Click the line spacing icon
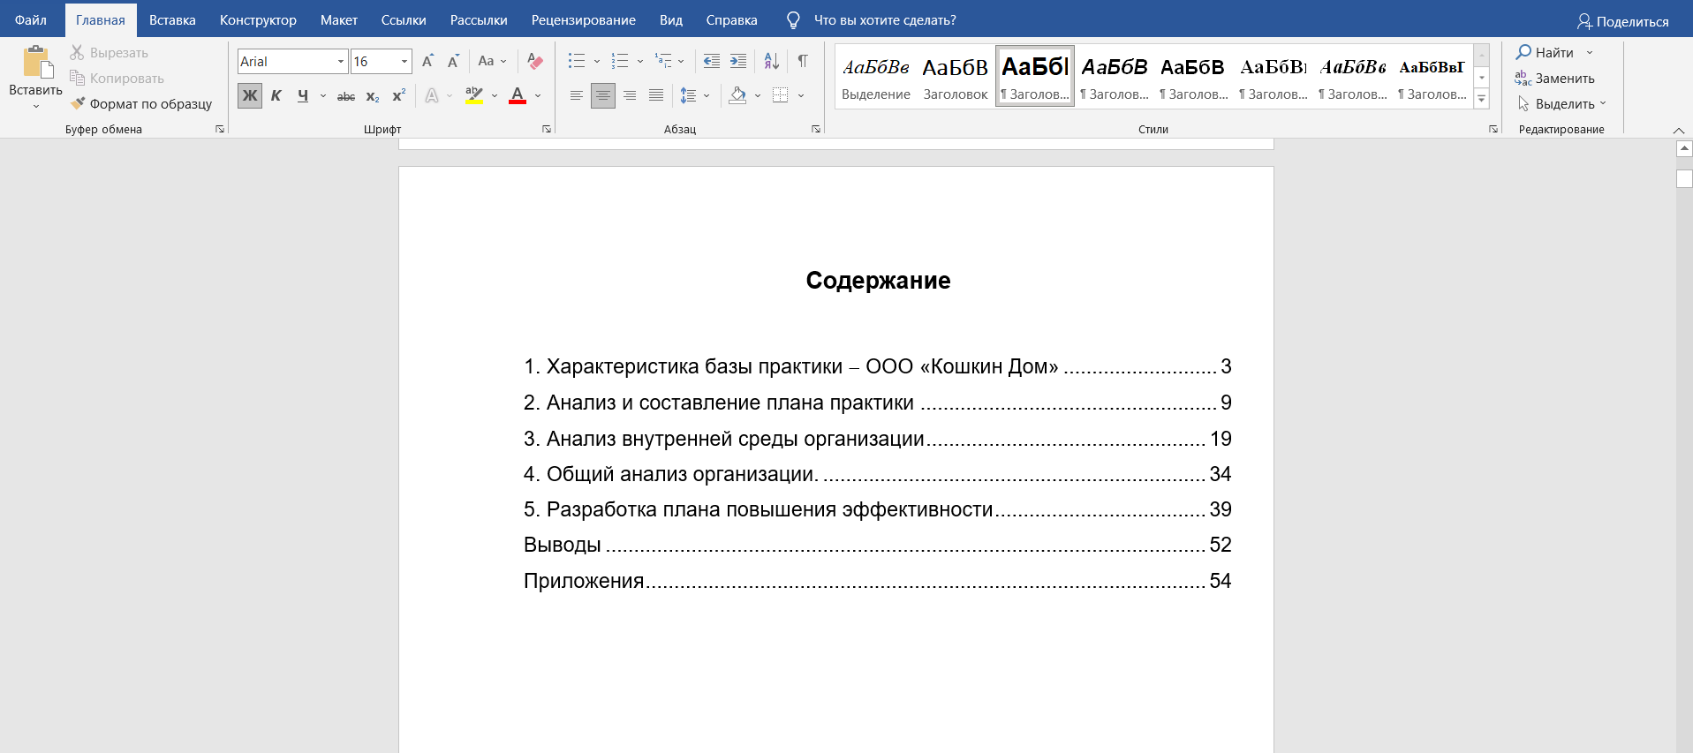 688,95
